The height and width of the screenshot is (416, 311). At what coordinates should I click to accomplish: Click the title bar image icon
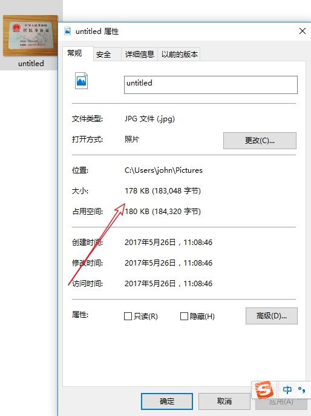[x=68, y=31]
